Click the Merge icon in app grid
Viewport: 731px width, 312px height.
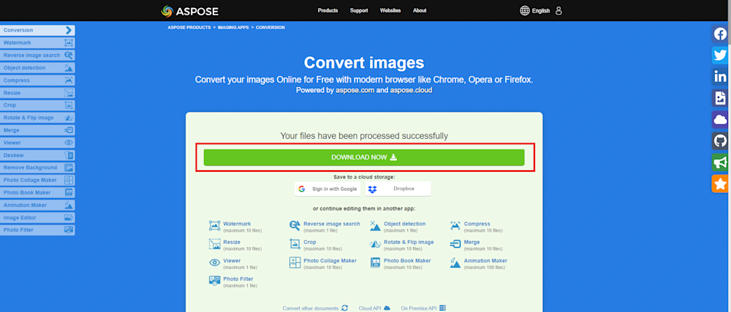point(455,244)
